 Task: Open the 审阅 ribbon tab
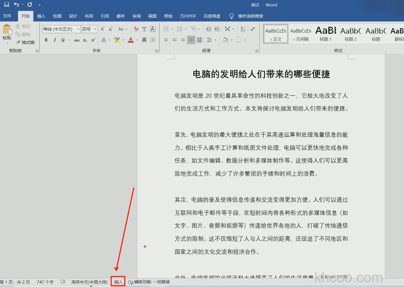click(136, 16)
